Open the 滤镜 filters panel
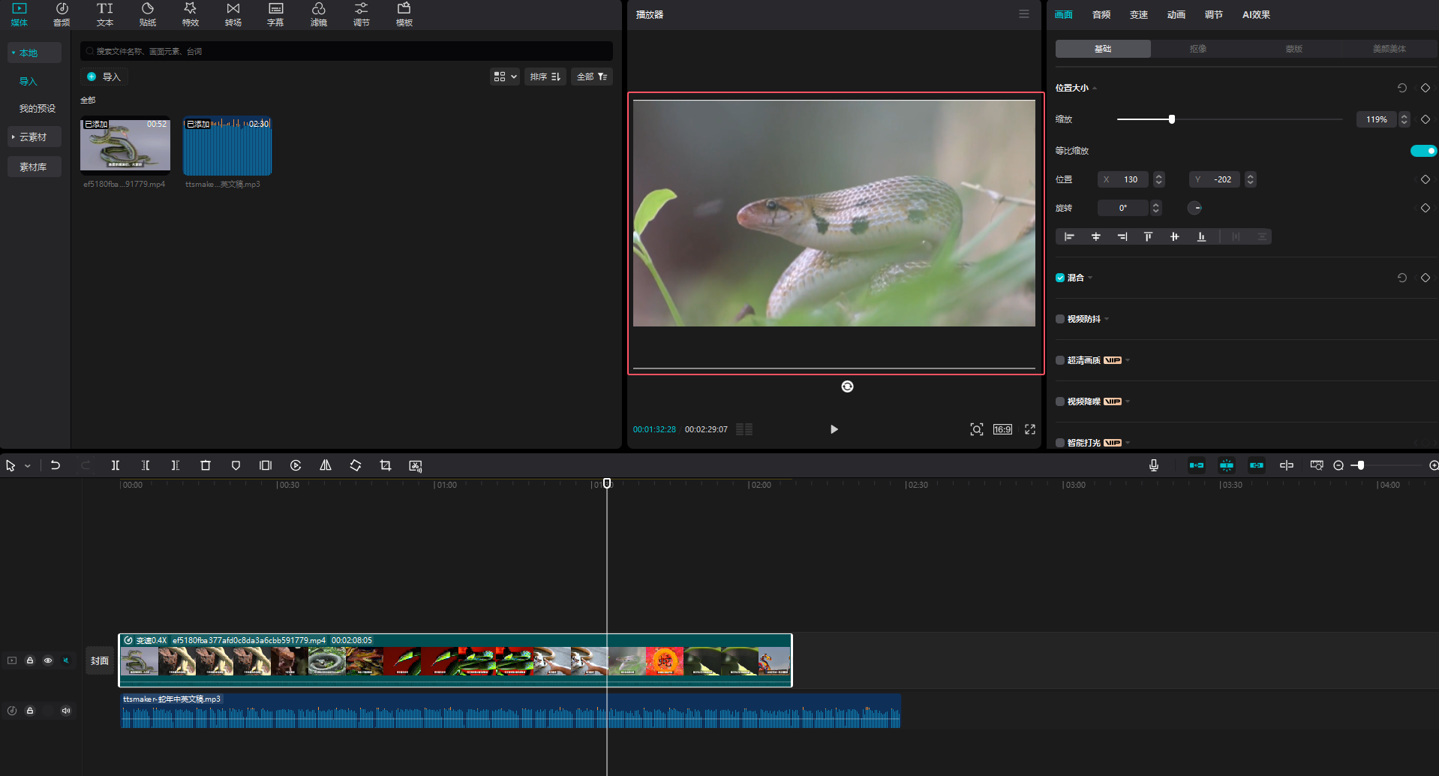Image resolution: width=1439 pixels, height=776 pixels. click(319, 14)
